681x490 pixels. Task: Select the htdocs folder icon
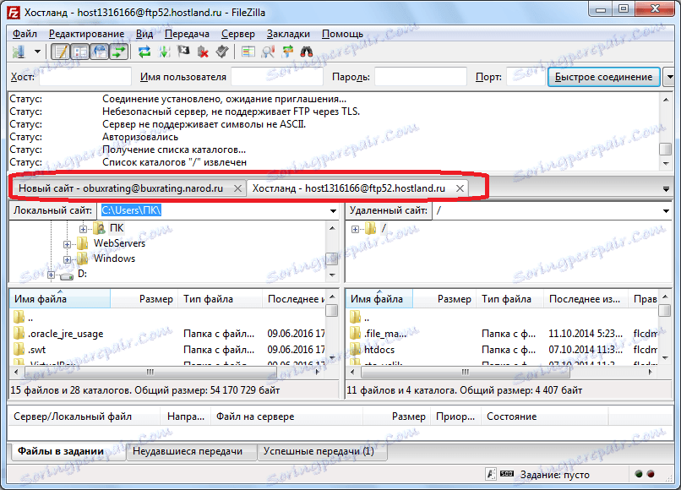355,349
